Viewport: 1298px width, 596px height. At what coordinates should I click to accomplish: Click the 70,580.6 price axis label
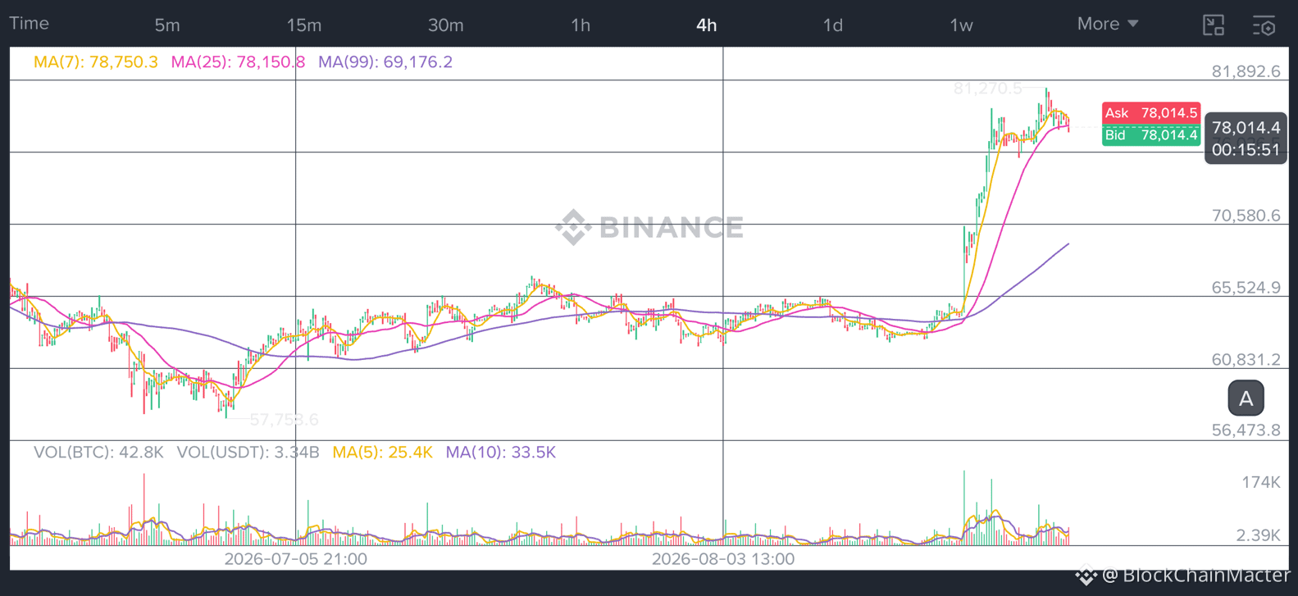click(1246, 216)
